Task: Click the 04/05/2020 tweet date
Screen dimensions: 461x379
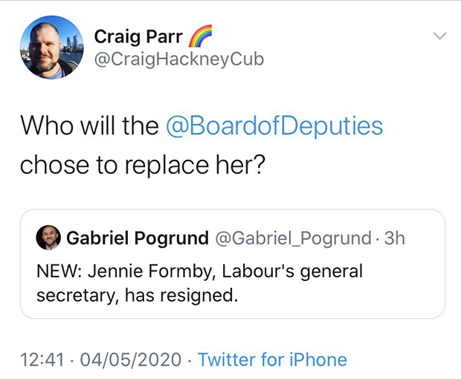Action: click(129, 360)
